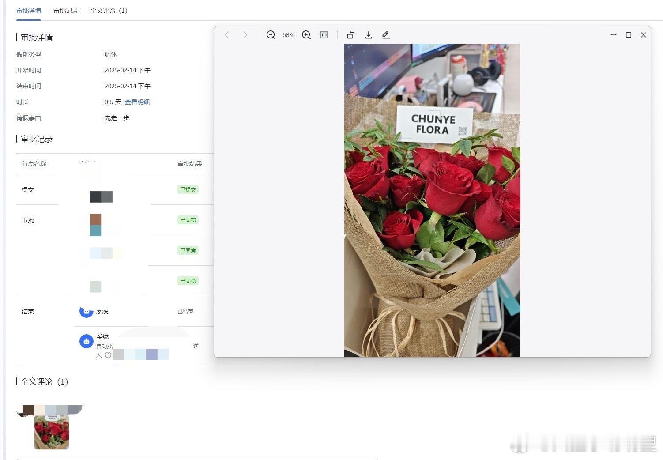
Task: Click the 结束时间 label
Action: pos(29,86)
